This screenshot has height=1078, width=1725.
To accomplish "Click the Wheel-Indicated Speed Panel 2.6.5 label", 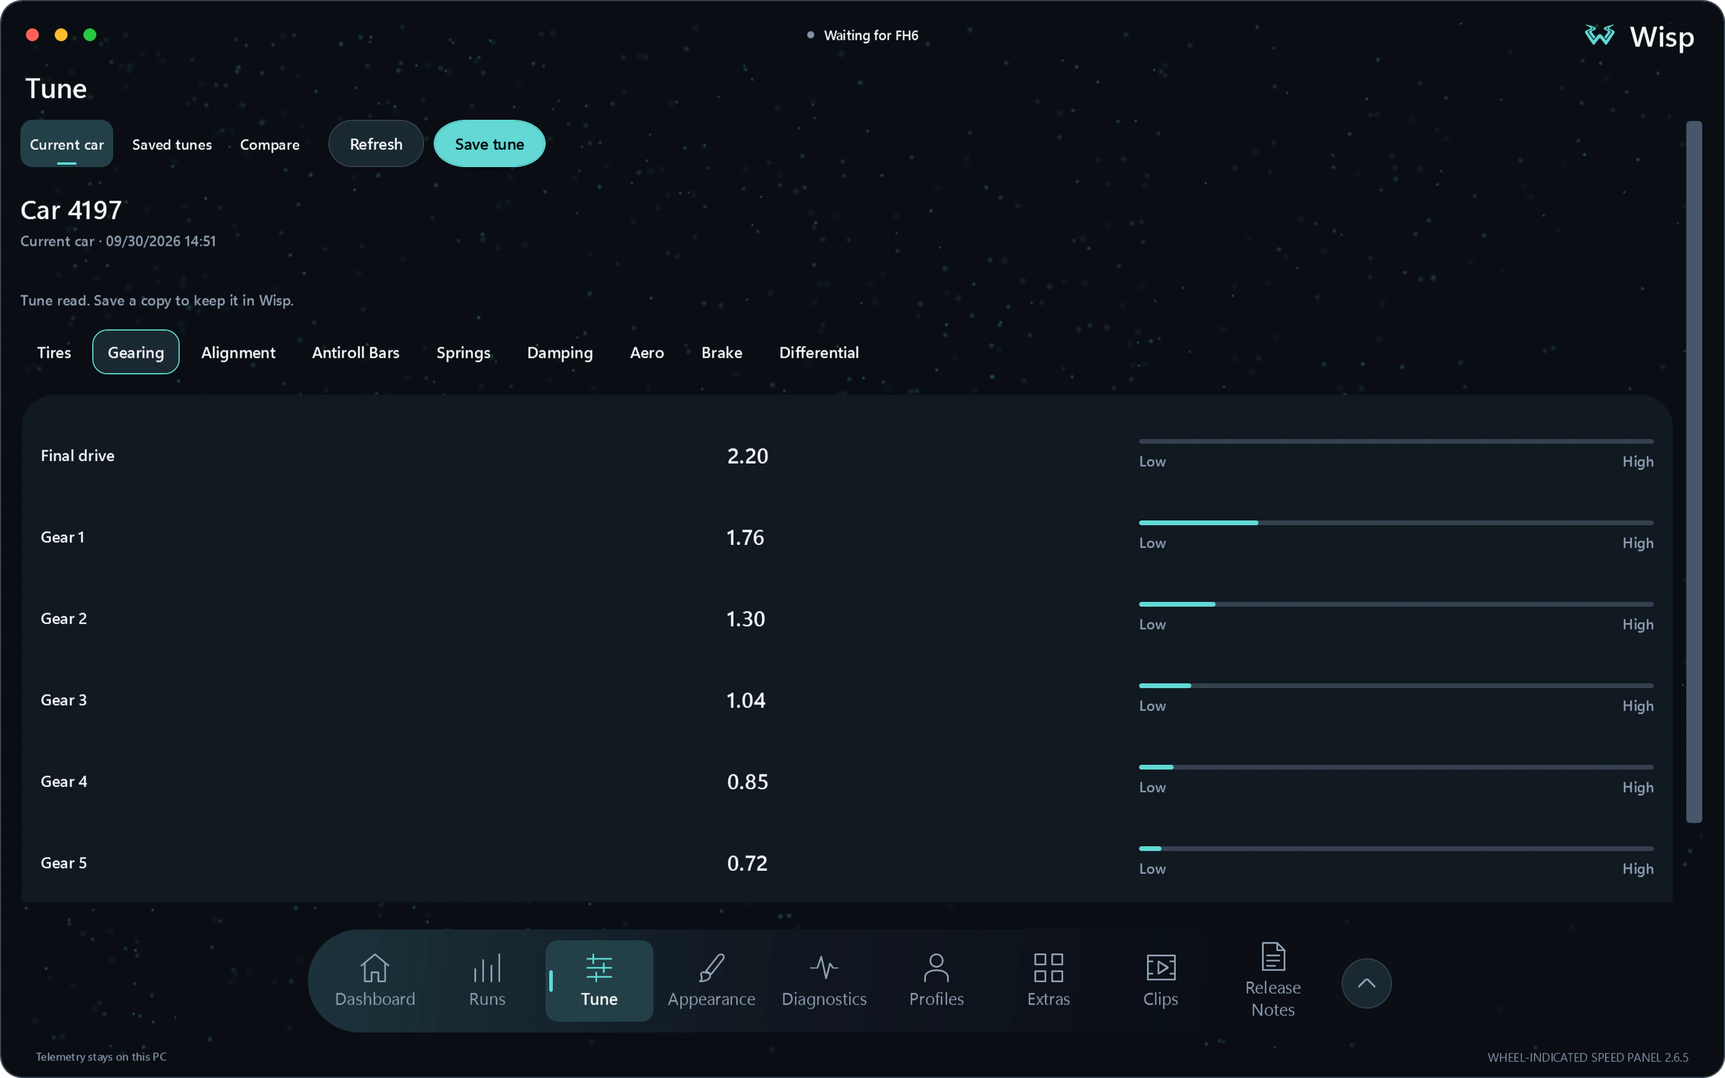I will point(1587,1057).
